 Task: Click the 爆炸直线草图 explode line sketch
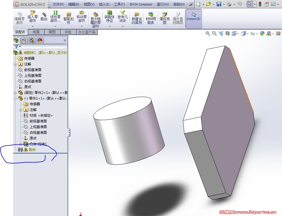click(178, 19)
